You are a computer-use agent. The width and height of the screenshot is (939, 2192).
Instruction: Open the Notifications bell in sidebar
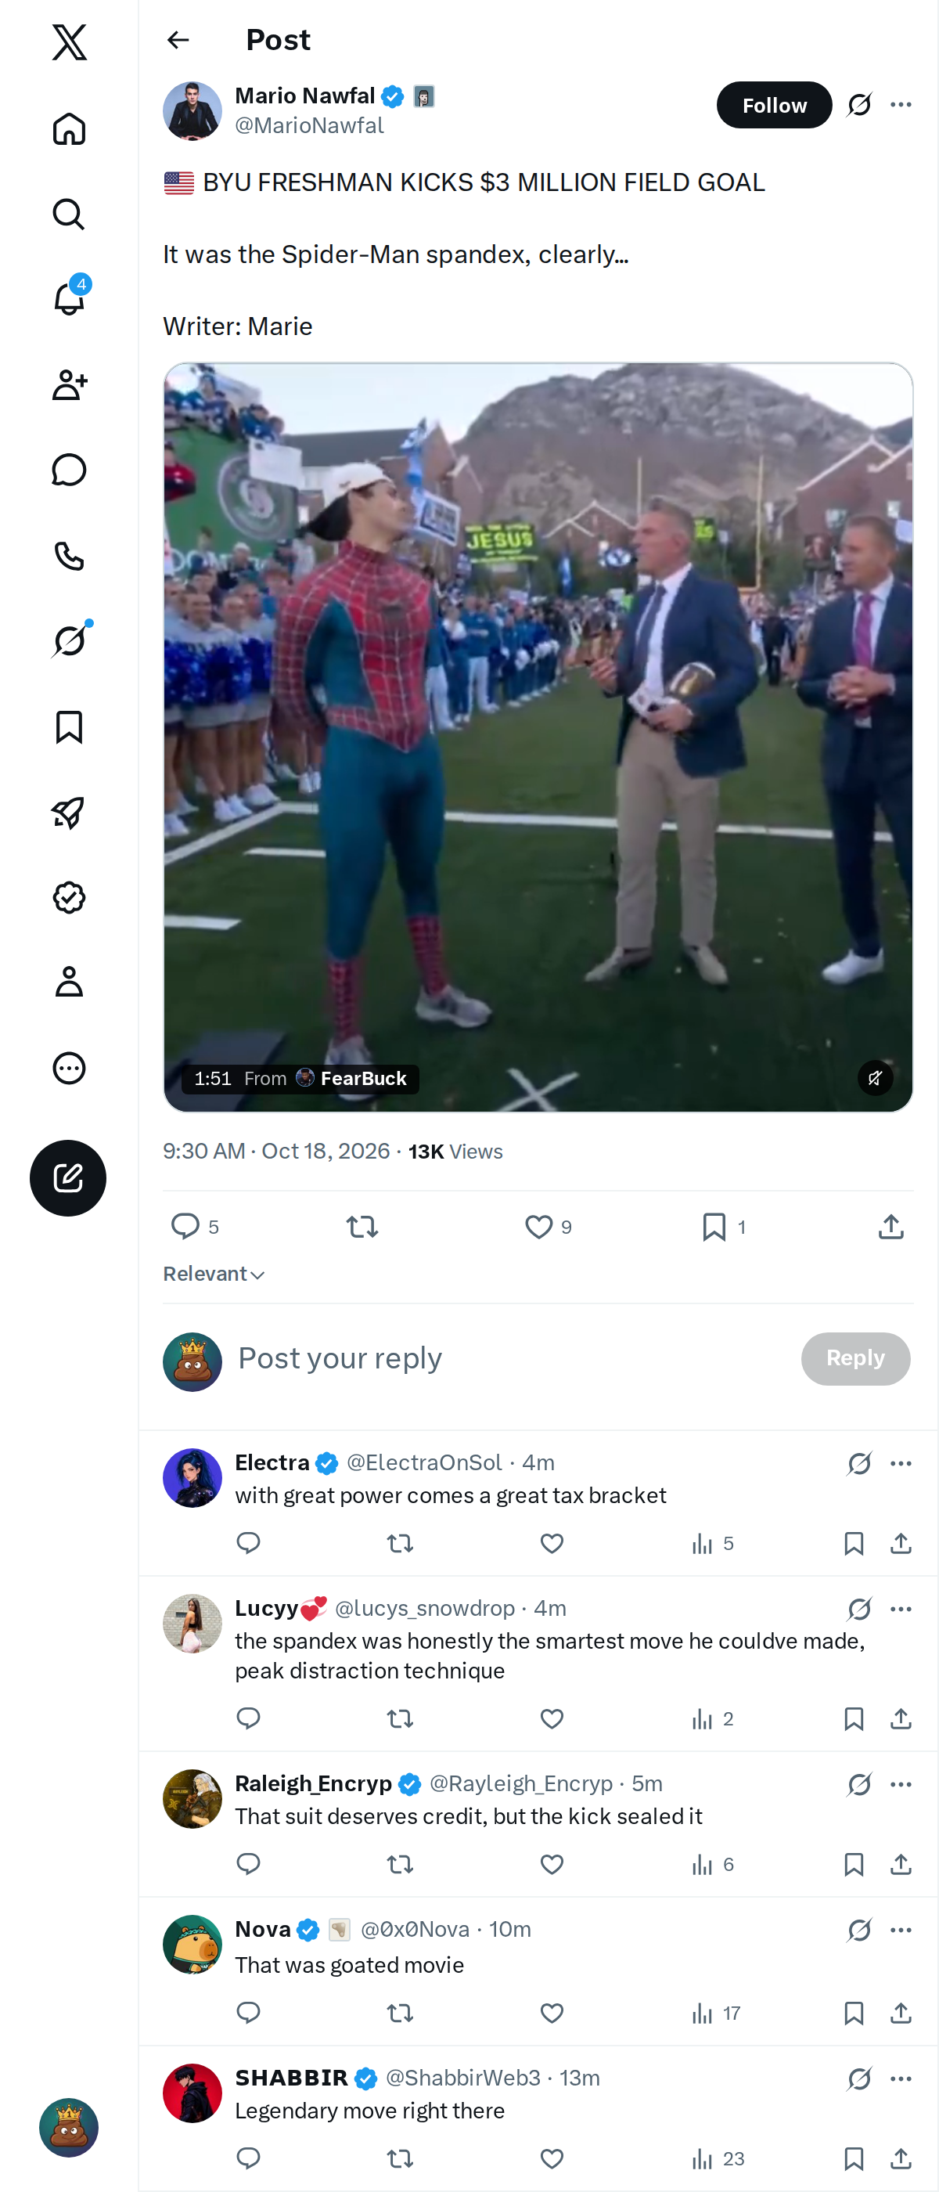tap(69, 299)
